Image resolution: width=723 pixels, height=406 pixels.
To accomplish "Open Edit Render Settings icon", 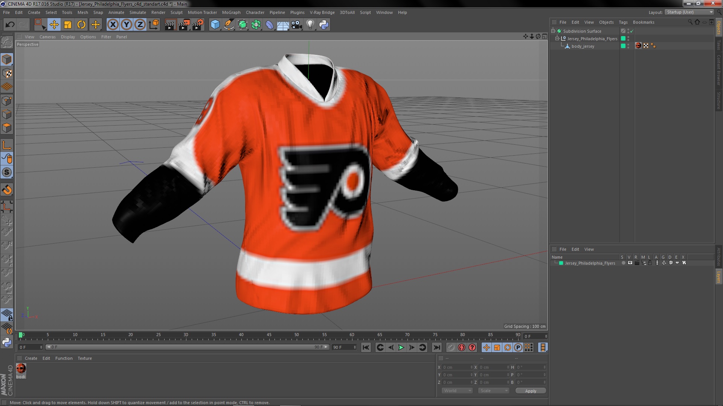I will pos(198,25).
